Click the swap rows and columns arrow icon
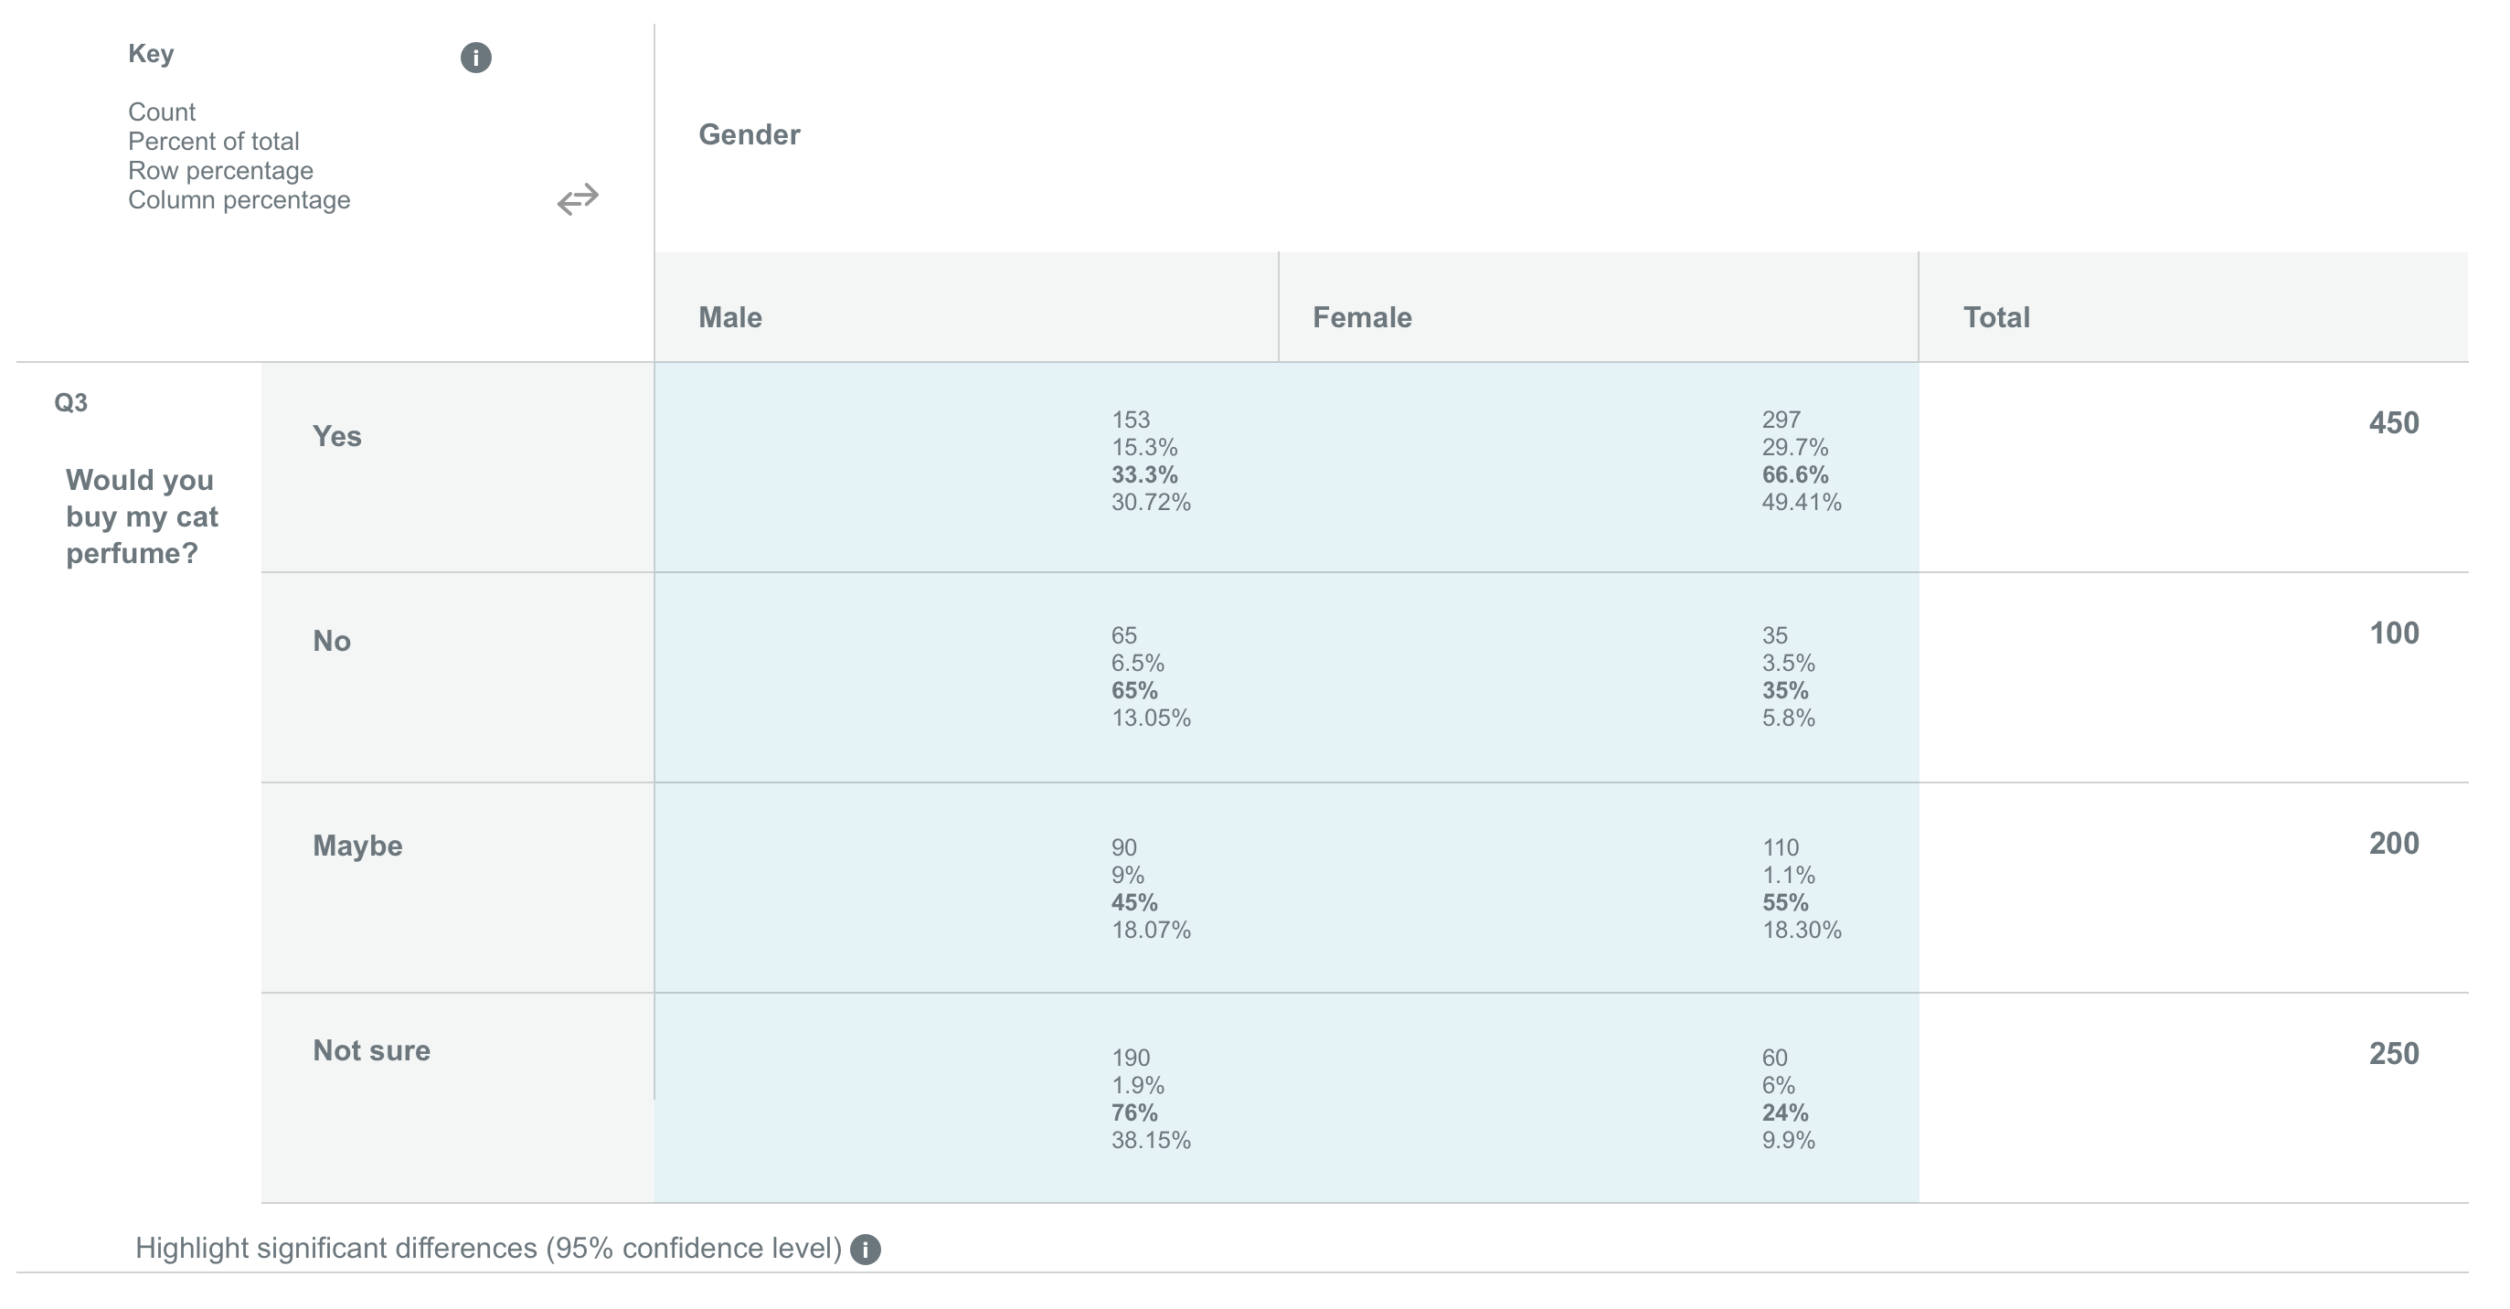The width and height of the screenshot is (2510, 1309). pyautogui.click(x=577, y=200)
